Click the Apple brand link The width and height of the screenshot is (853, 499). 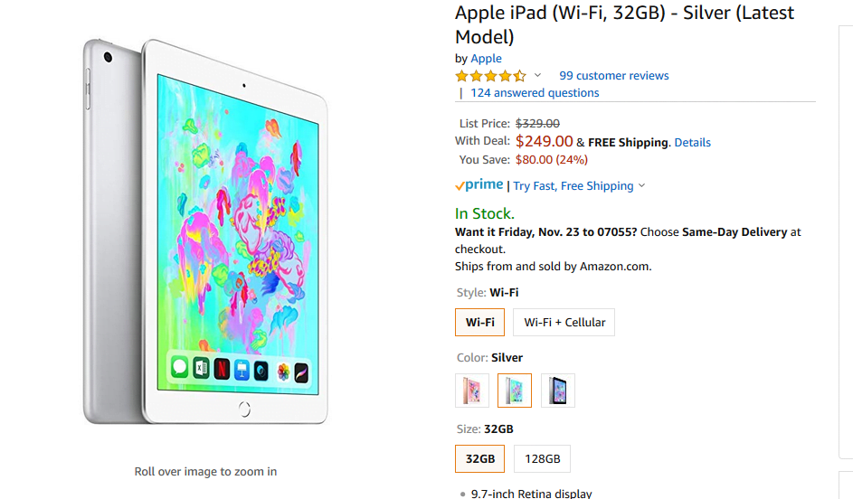[486, 59]
